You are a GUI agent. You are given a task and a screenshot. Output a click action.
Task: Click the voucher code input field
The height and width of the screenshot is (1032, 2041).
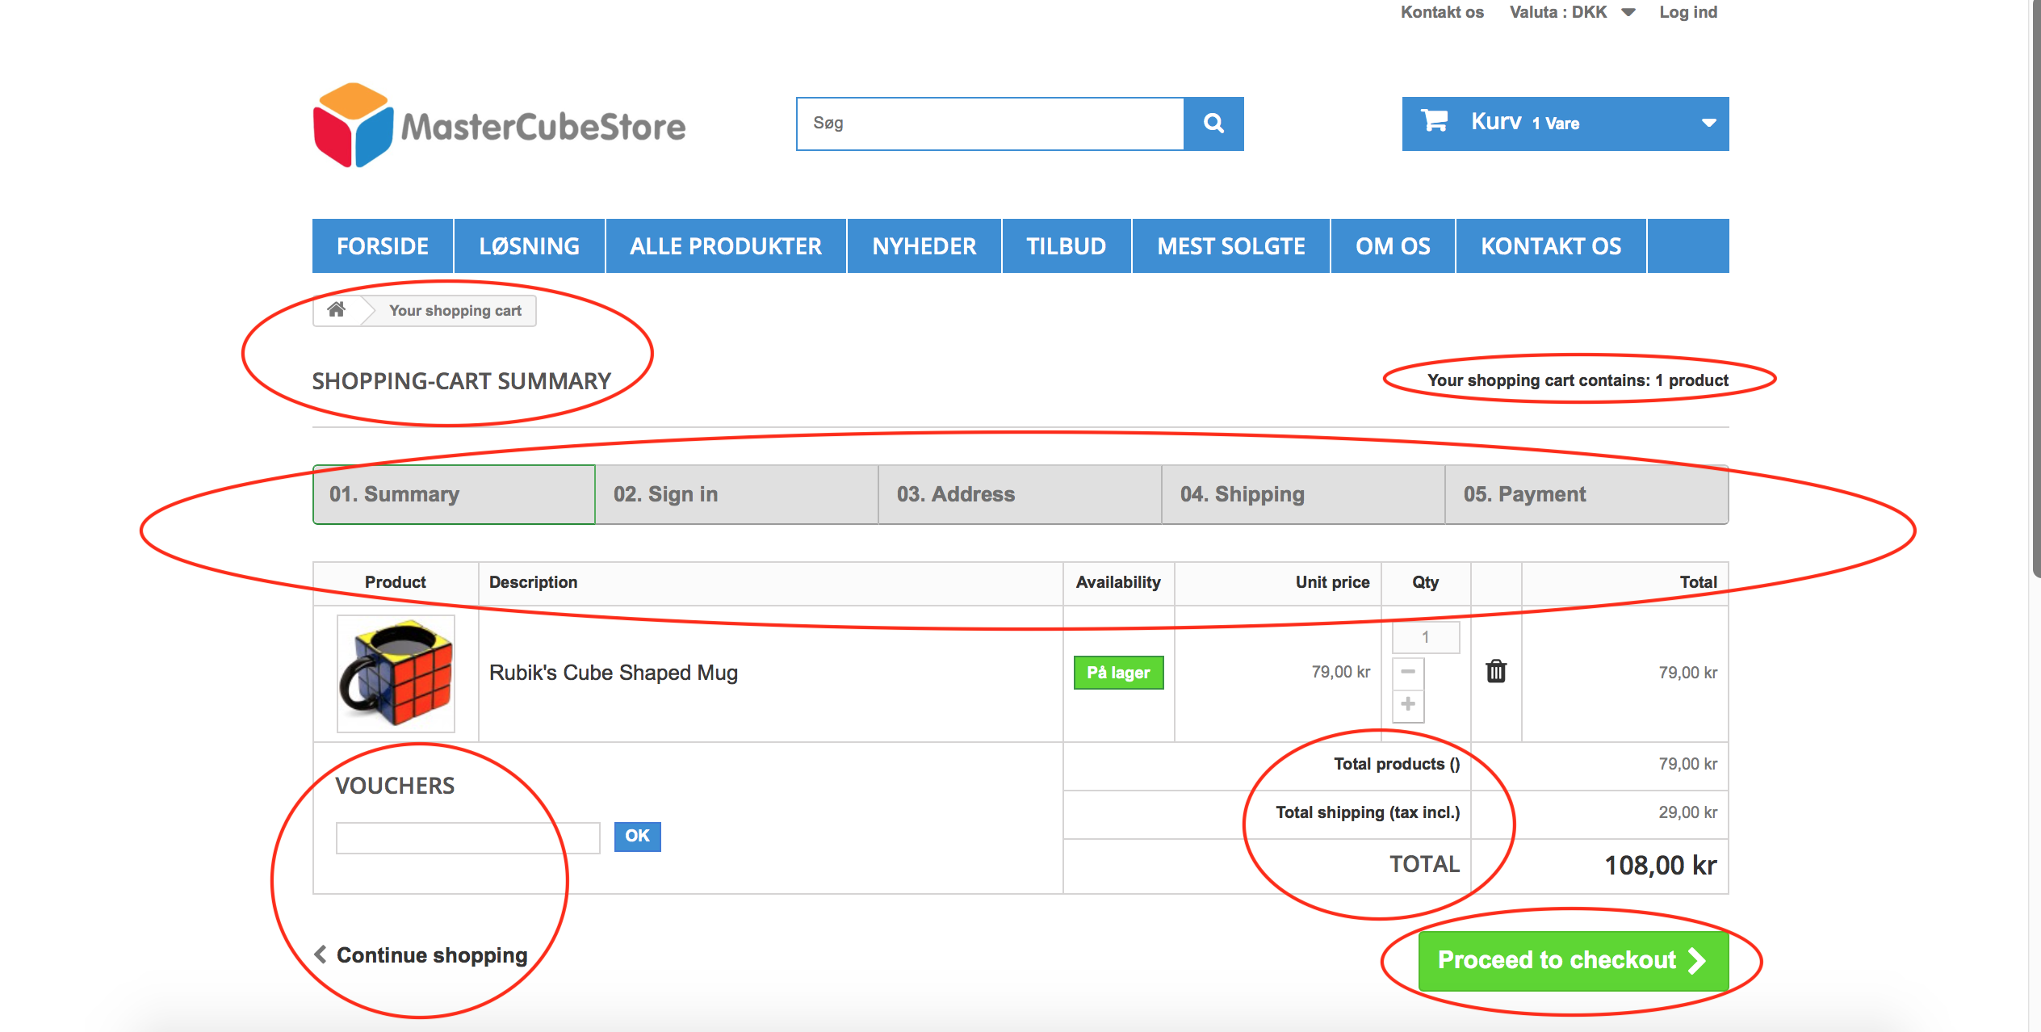click(467, 837)
